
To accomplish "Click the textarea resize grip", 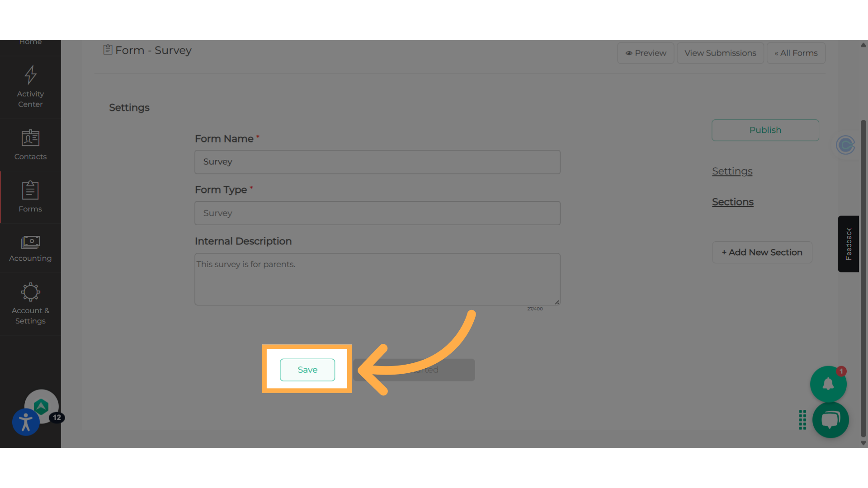I will point(557,302).
